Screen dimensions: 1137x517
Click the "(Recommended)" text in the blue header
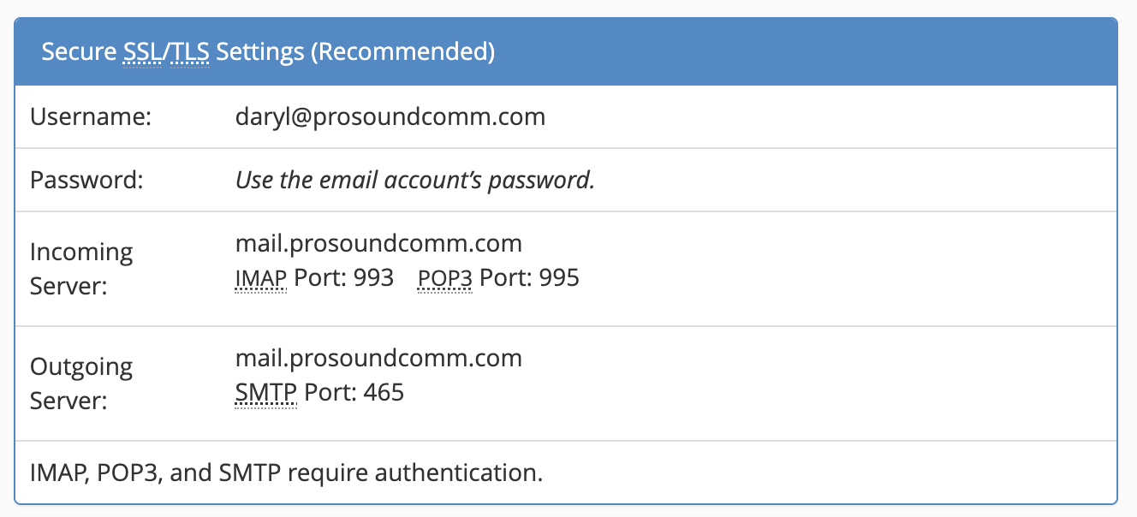pos(402,52)
